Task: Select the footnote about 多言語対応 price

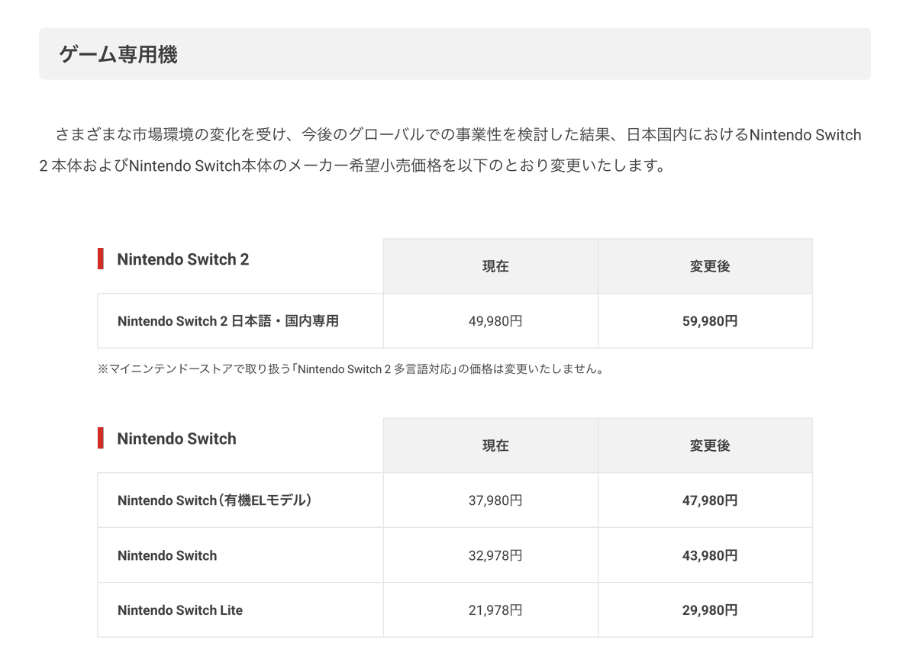Action: [350, 369]
